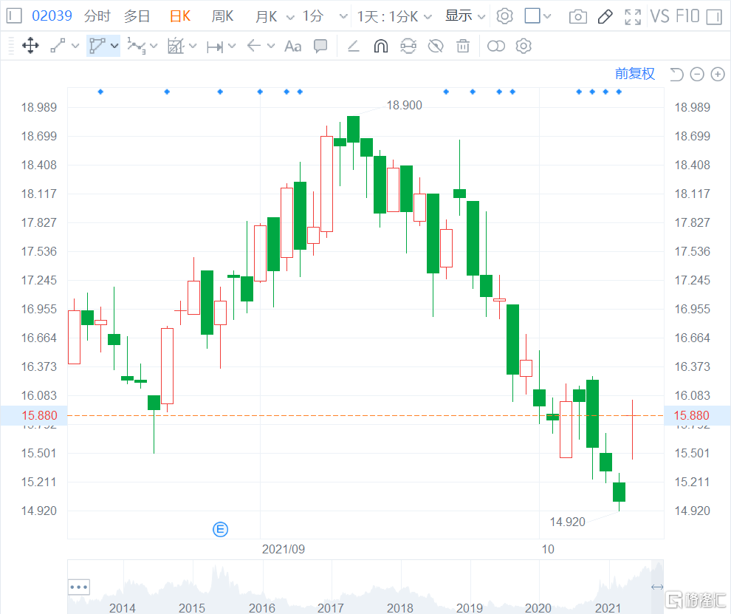Choose the text annotation Aa tool
This screenshot has width=731, height=614.
click(293, 47)
